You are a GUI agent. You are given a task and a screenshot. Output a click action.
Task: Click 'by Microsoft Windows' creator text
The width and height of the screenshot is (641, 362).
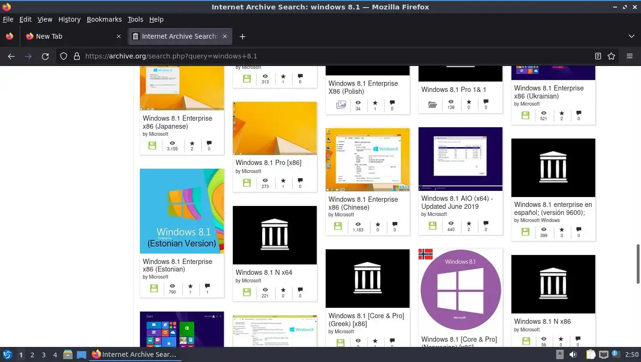[537, 220]
